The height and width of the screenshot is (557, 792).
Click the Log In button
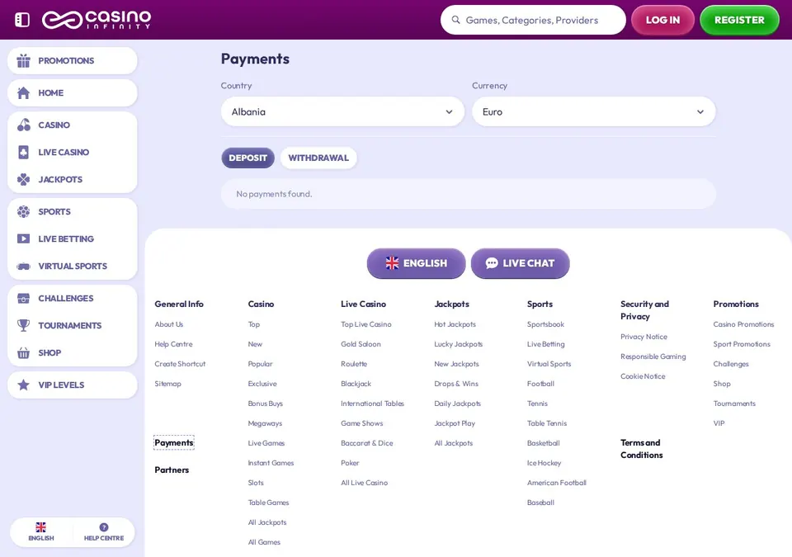662,20
